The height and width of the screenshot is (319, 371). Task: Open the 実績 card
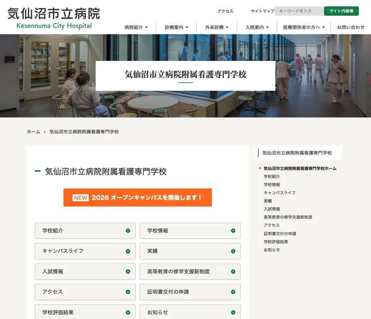point(190,251)
